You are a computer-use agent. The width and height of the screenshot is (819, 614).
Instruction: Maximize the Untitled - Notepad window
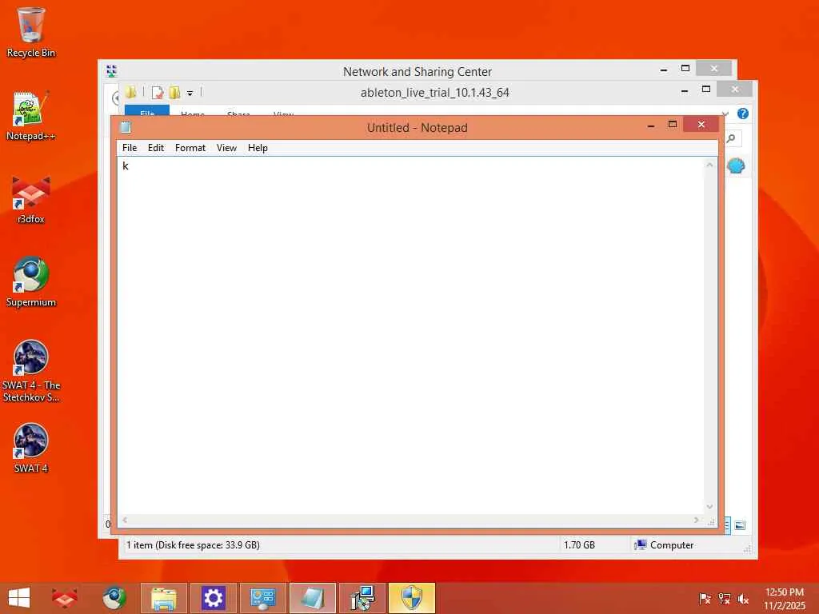pyautogui.click(x=673, y=125)
